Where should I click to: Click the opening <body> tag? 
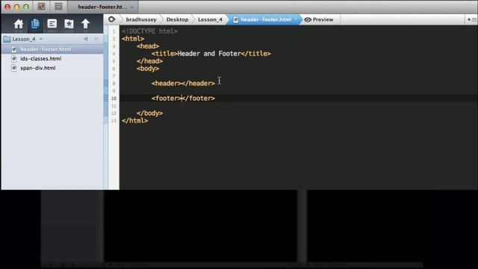[x=148, y=69]
